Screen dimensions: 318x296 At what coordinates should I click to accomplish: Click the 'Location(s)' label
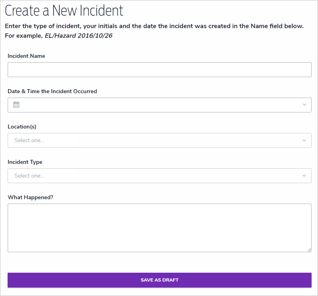point(22,127)
